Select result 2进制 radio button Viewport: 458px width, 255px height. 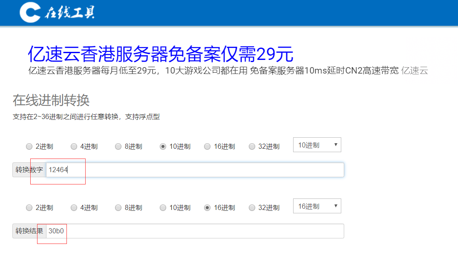click(29, 207)
